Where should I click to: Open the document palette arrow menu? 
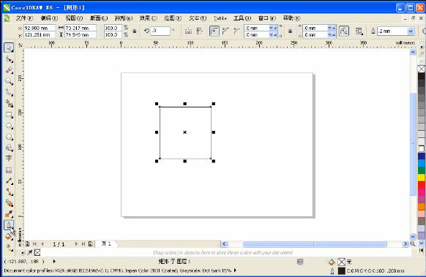pyautogui.click(x=22, y=253)
